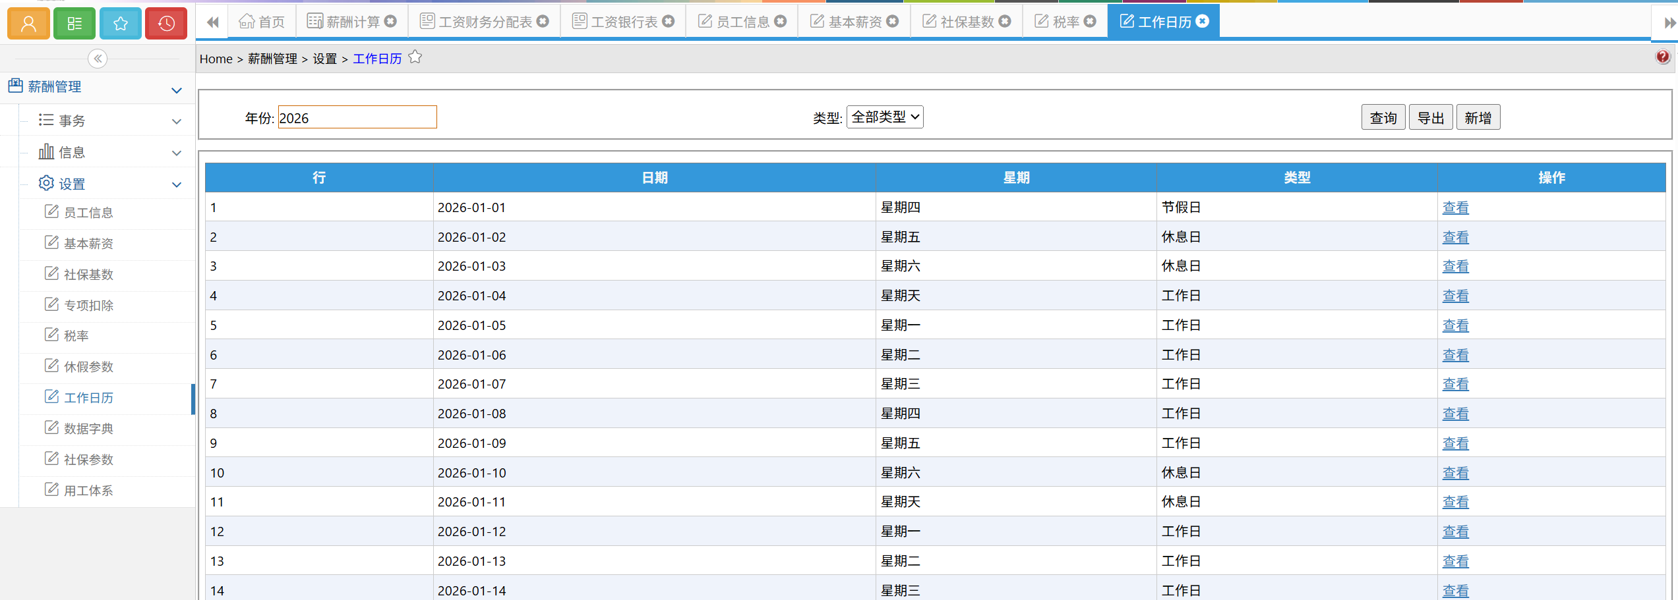Close the active 工作日历 tab

click(x=1203, y=21)
